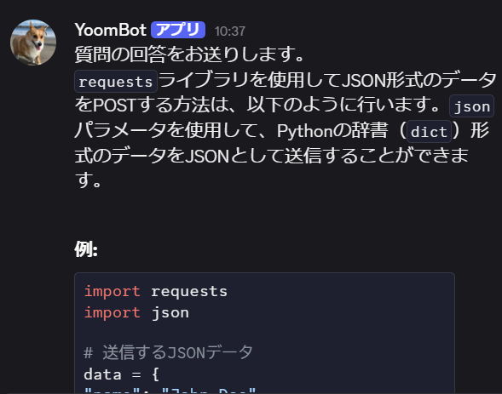Viewport: 502px width, 394px height.
Task: Click the word 'requests' inside the code block
Action: [189, 292]
